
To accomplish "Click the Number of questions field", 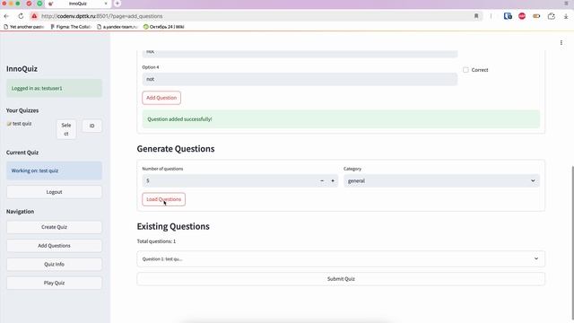I will 230,181.
